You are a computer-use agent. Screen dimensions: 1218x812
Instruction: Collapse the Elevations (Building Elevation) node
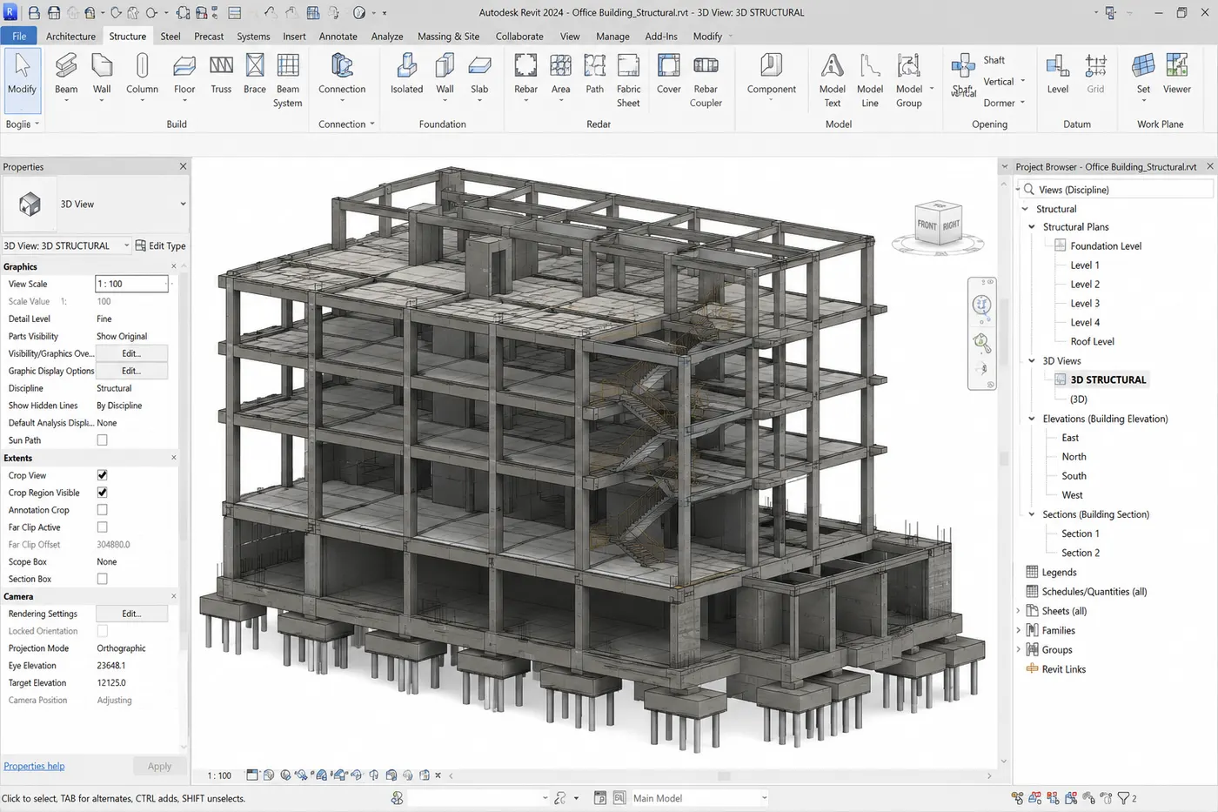[x=1032, y=419]
